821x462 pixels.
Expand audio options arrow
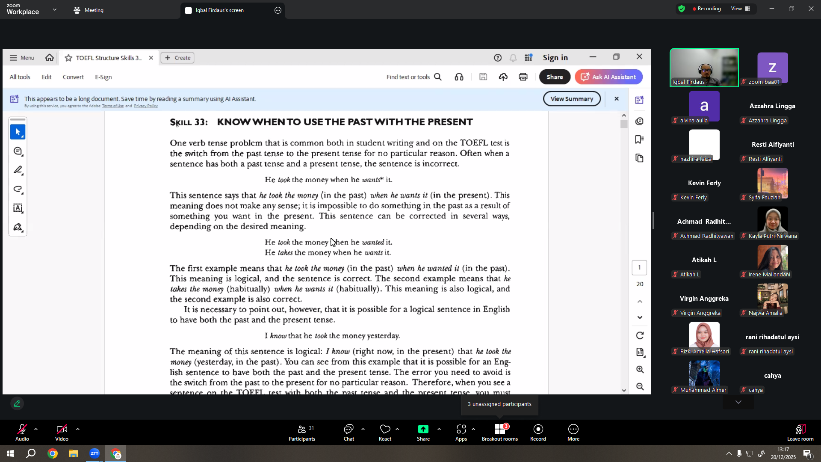36,429
